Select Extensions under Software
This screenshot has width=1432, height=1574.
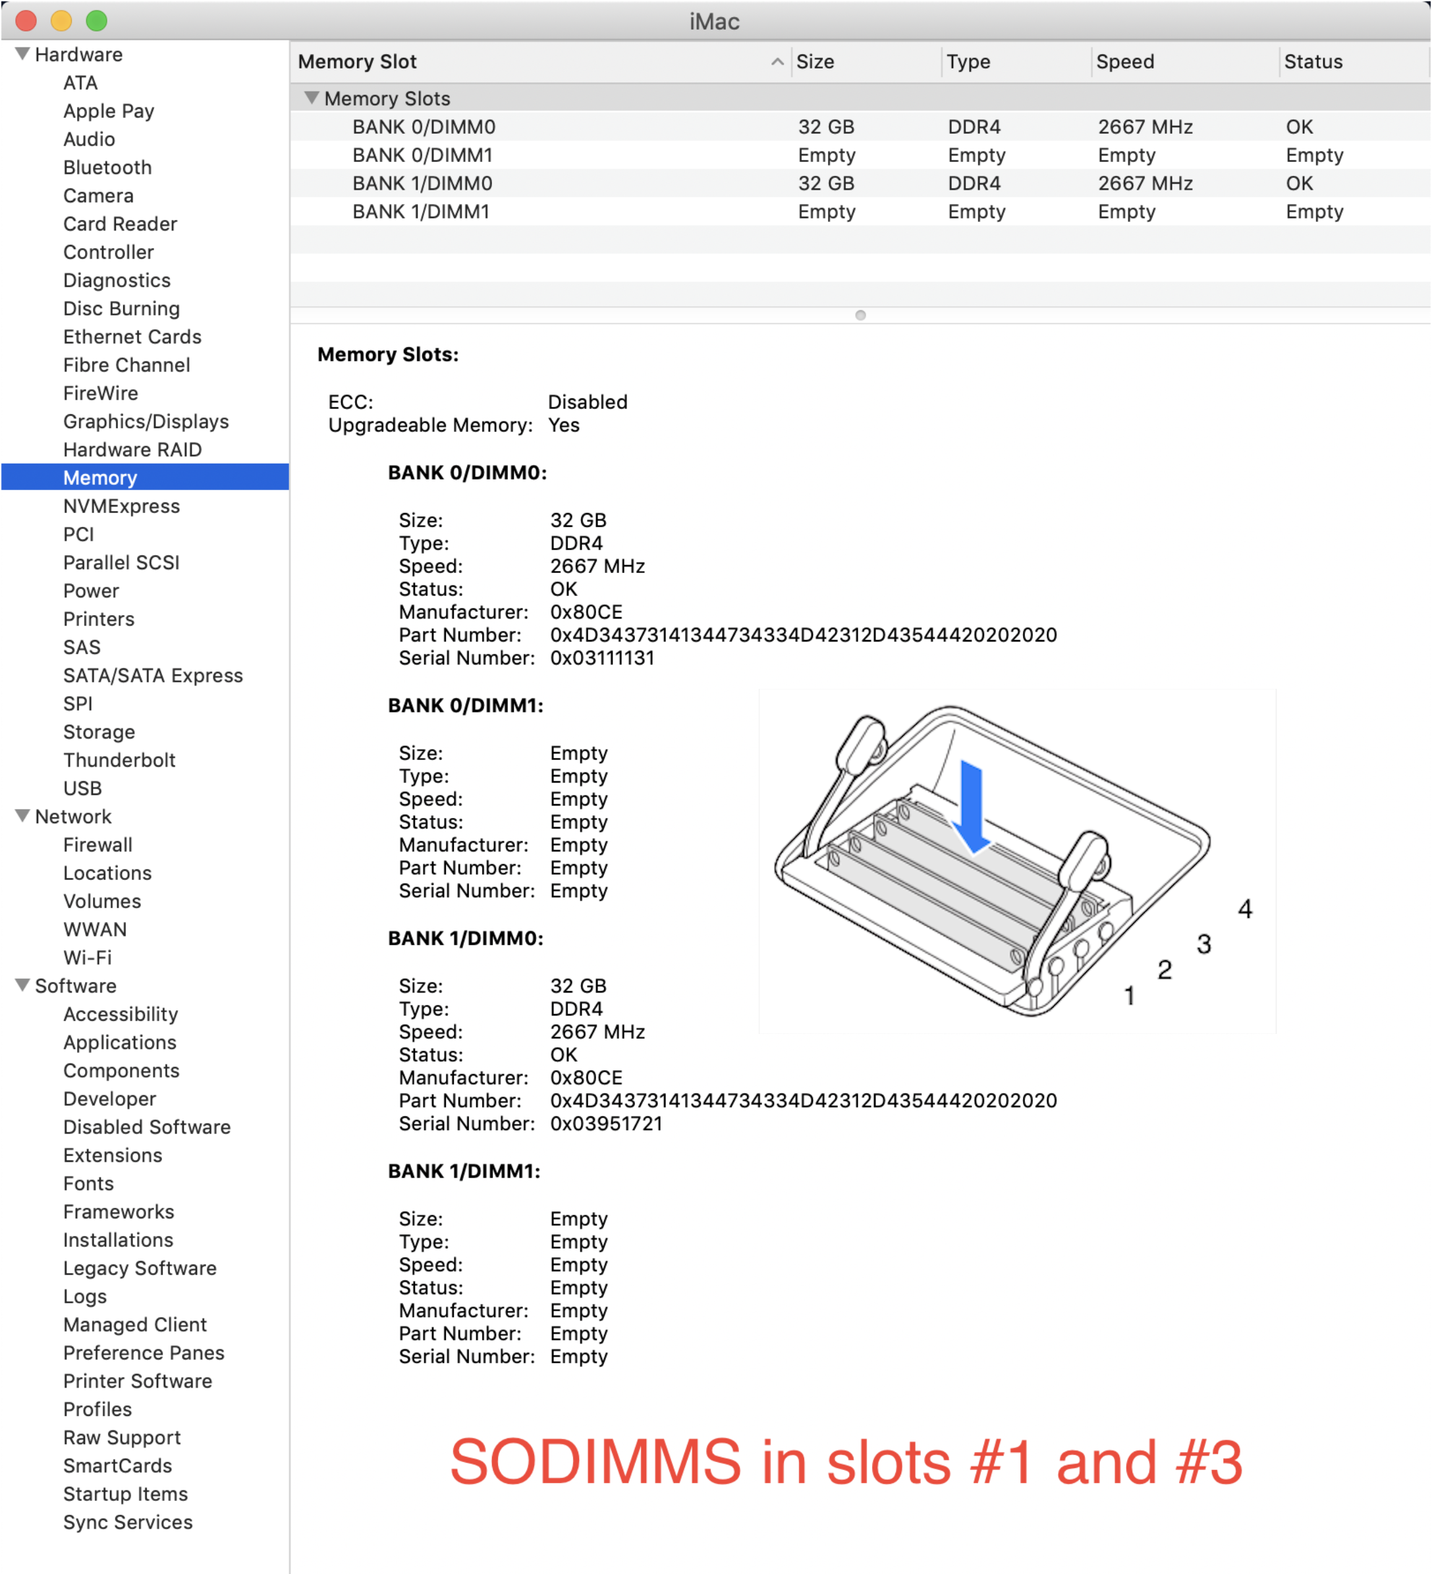click(x=113, y=1154)
